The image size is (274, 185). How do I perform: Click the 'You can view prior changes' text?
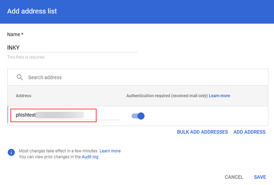pos(50,157)
